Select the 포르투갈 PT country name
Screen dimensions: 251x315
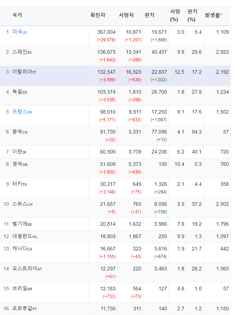pyautogui.click(x=25, y=308)
